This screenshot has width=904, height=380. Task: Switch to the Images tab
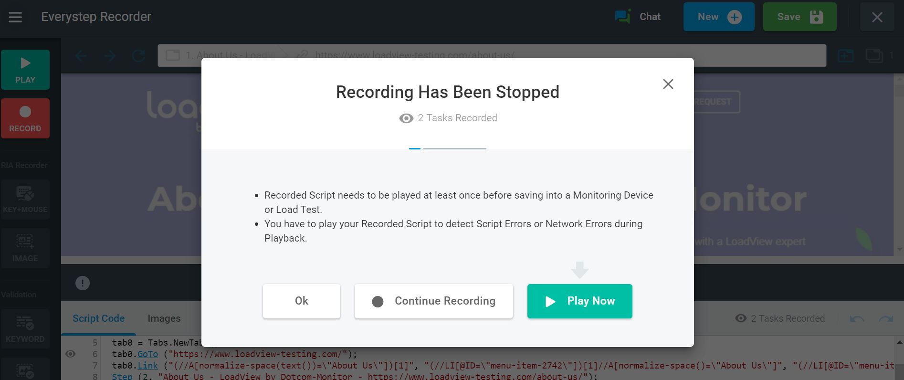pyautogui.click(x=164, y=318)
